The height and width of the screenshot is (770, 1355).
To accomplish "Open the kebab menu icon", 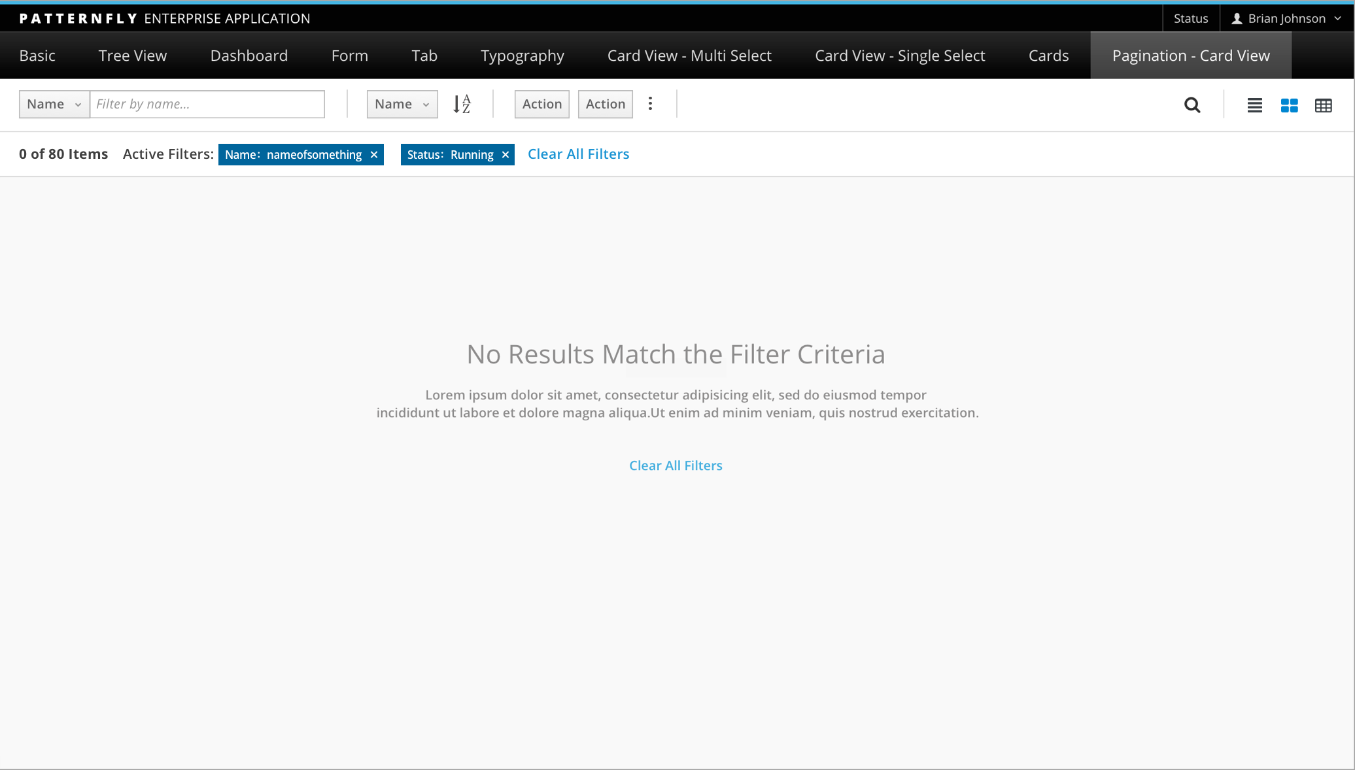I will (x=651, y=103).
